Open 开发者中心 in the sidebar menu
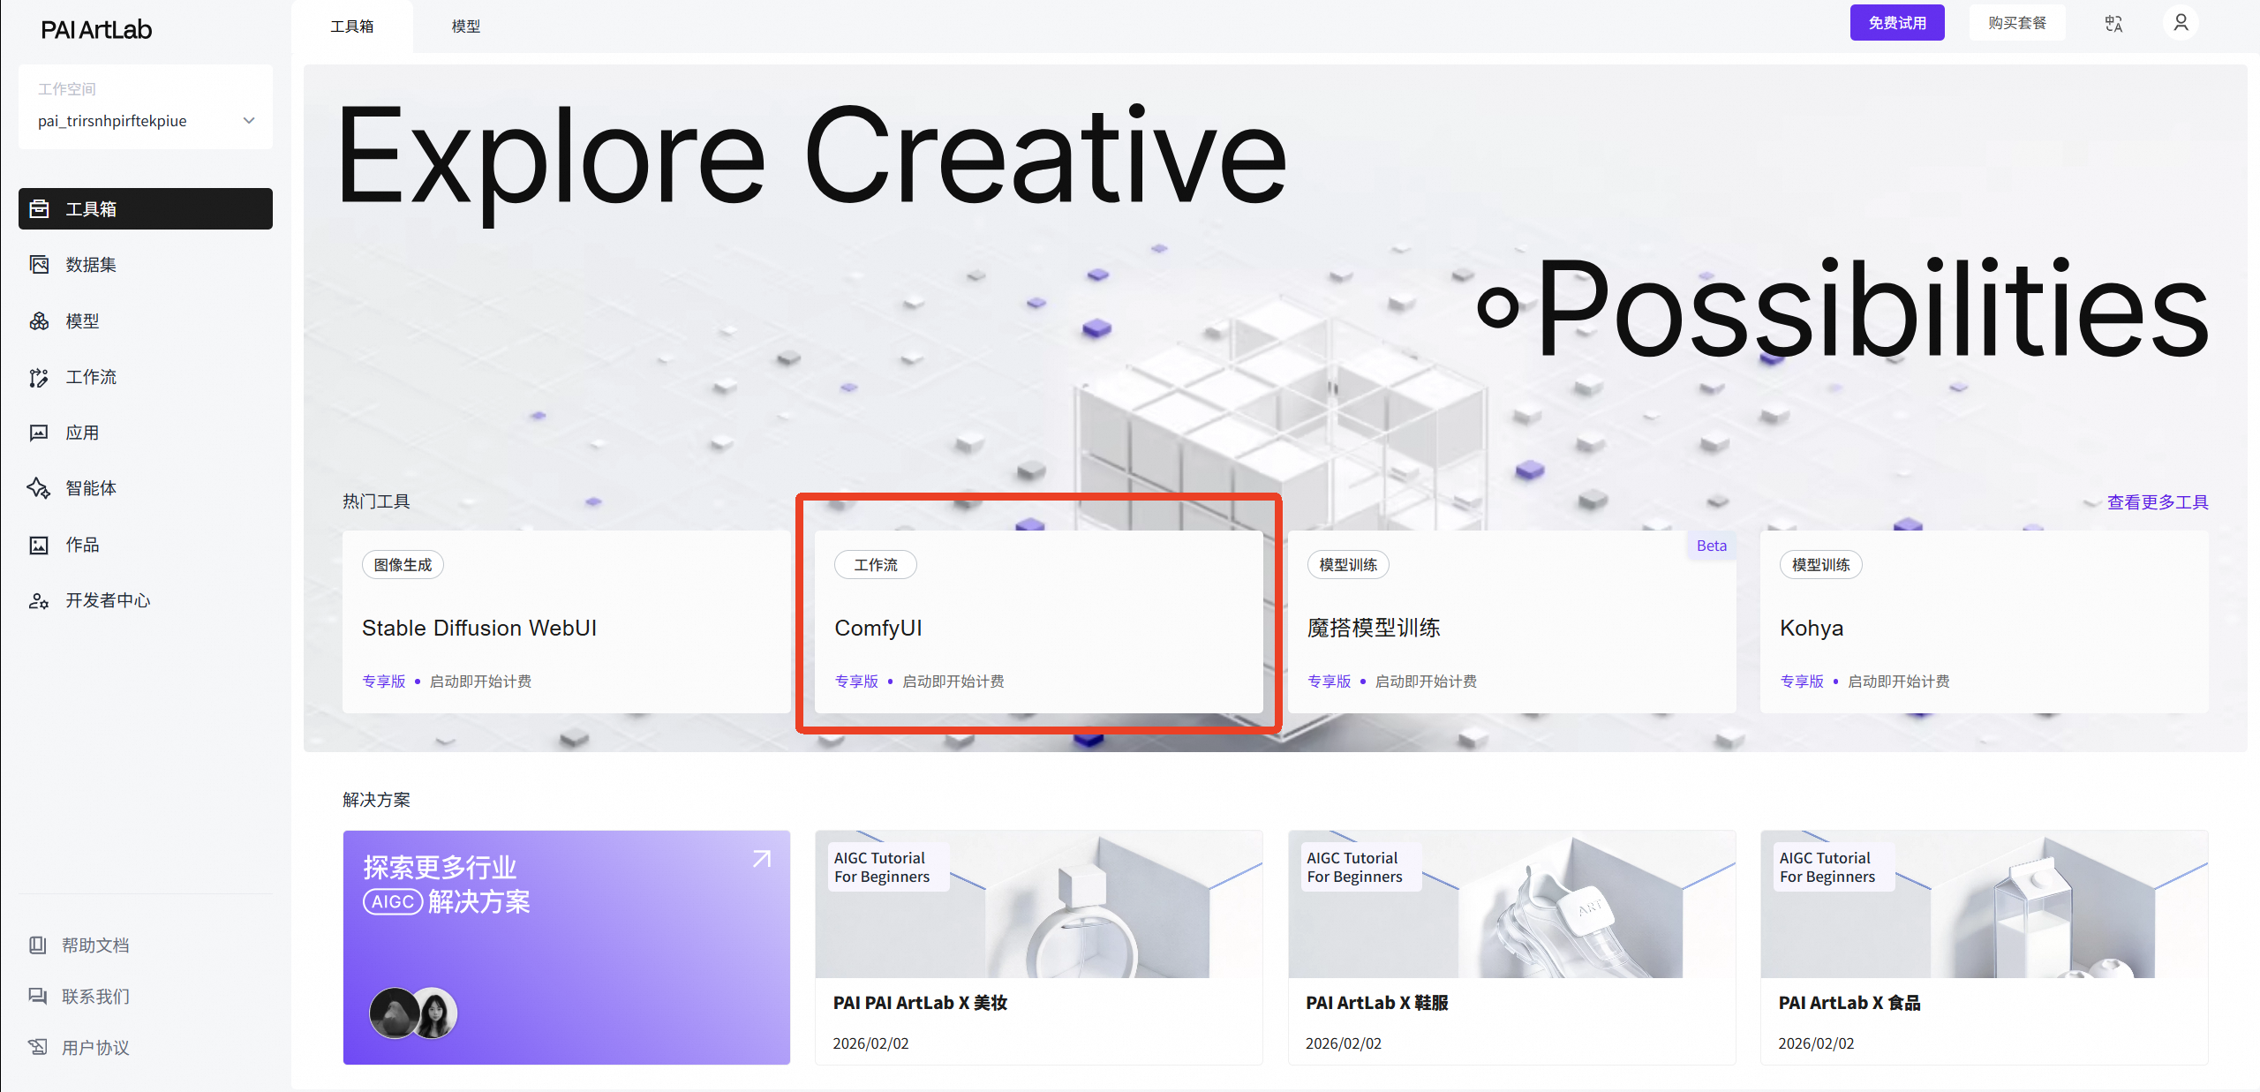 pos(146,601)
